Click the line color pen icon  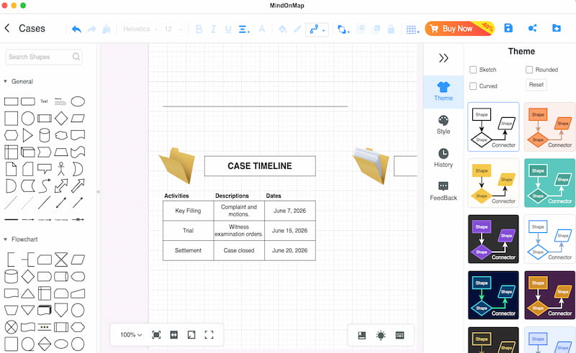pyautogui.click(x=297, y=29)
